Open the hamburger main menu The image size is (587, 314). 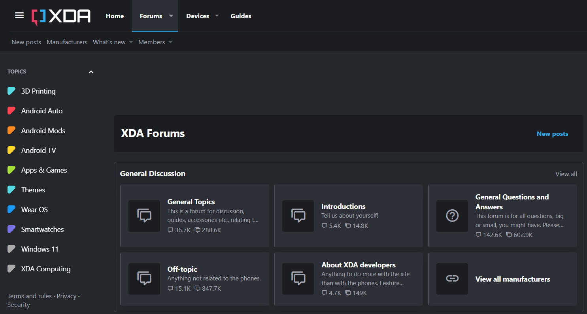coord(19,15)
